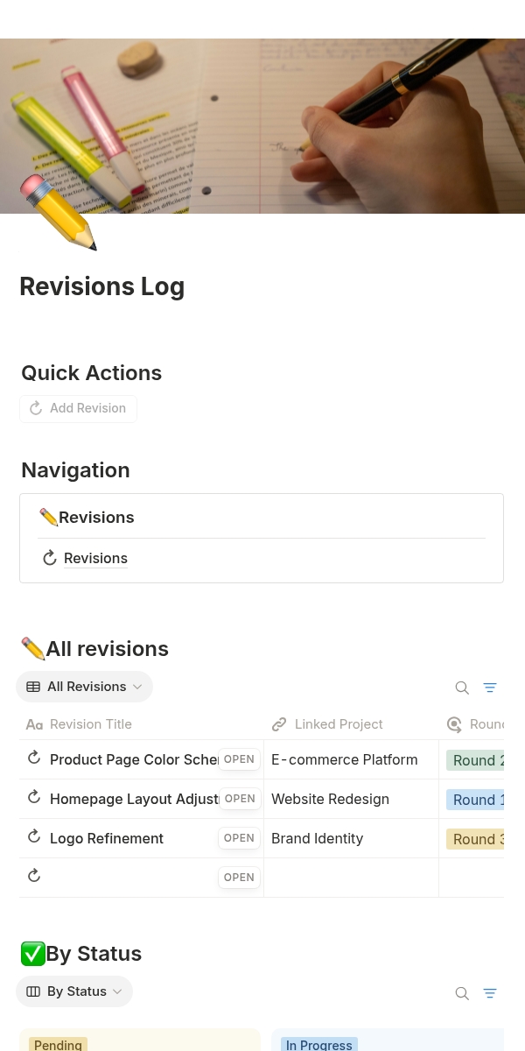Open the Revisions navigation link
Screen dimensions: 525x1051
(x=95, y=559)
